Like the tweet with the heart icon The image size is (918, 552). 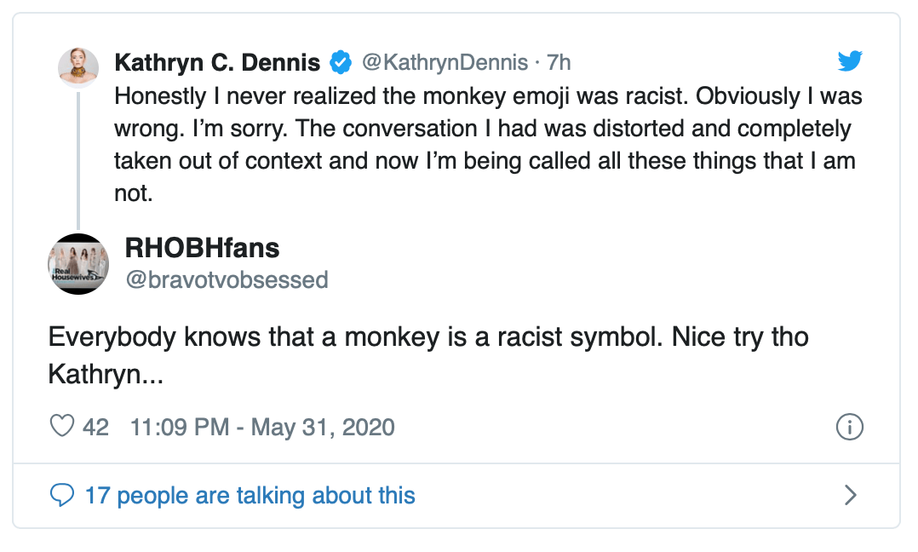pos(62,426)
